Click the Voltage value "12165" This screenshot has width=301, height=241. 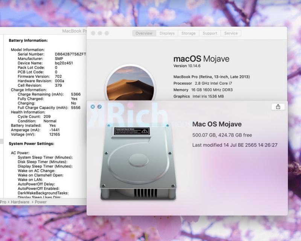(55, 134)
